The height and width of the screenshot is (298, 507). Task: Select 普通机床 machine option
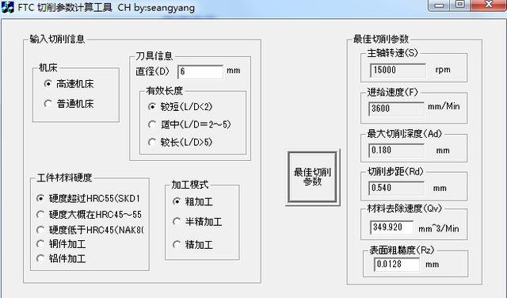(x=69, y=104)
